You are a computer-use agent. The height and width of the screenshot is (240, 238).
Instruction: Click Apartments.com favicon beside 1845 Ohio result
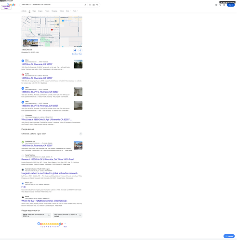coord(23,142)
